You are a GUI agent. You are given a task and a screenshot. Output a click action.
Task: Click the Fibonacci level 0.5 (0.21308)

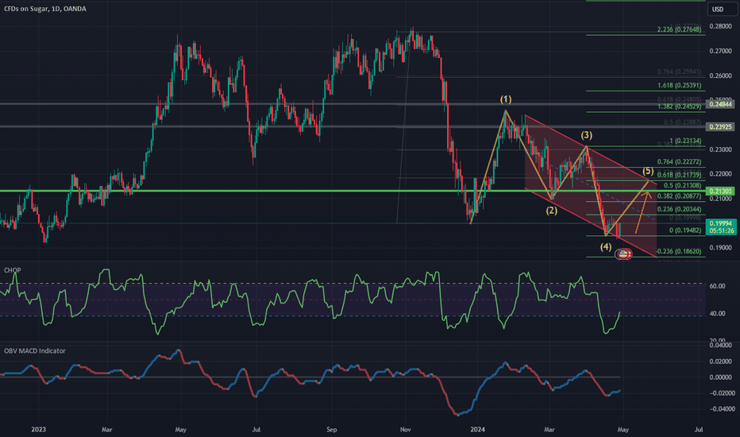pos(682,185)
